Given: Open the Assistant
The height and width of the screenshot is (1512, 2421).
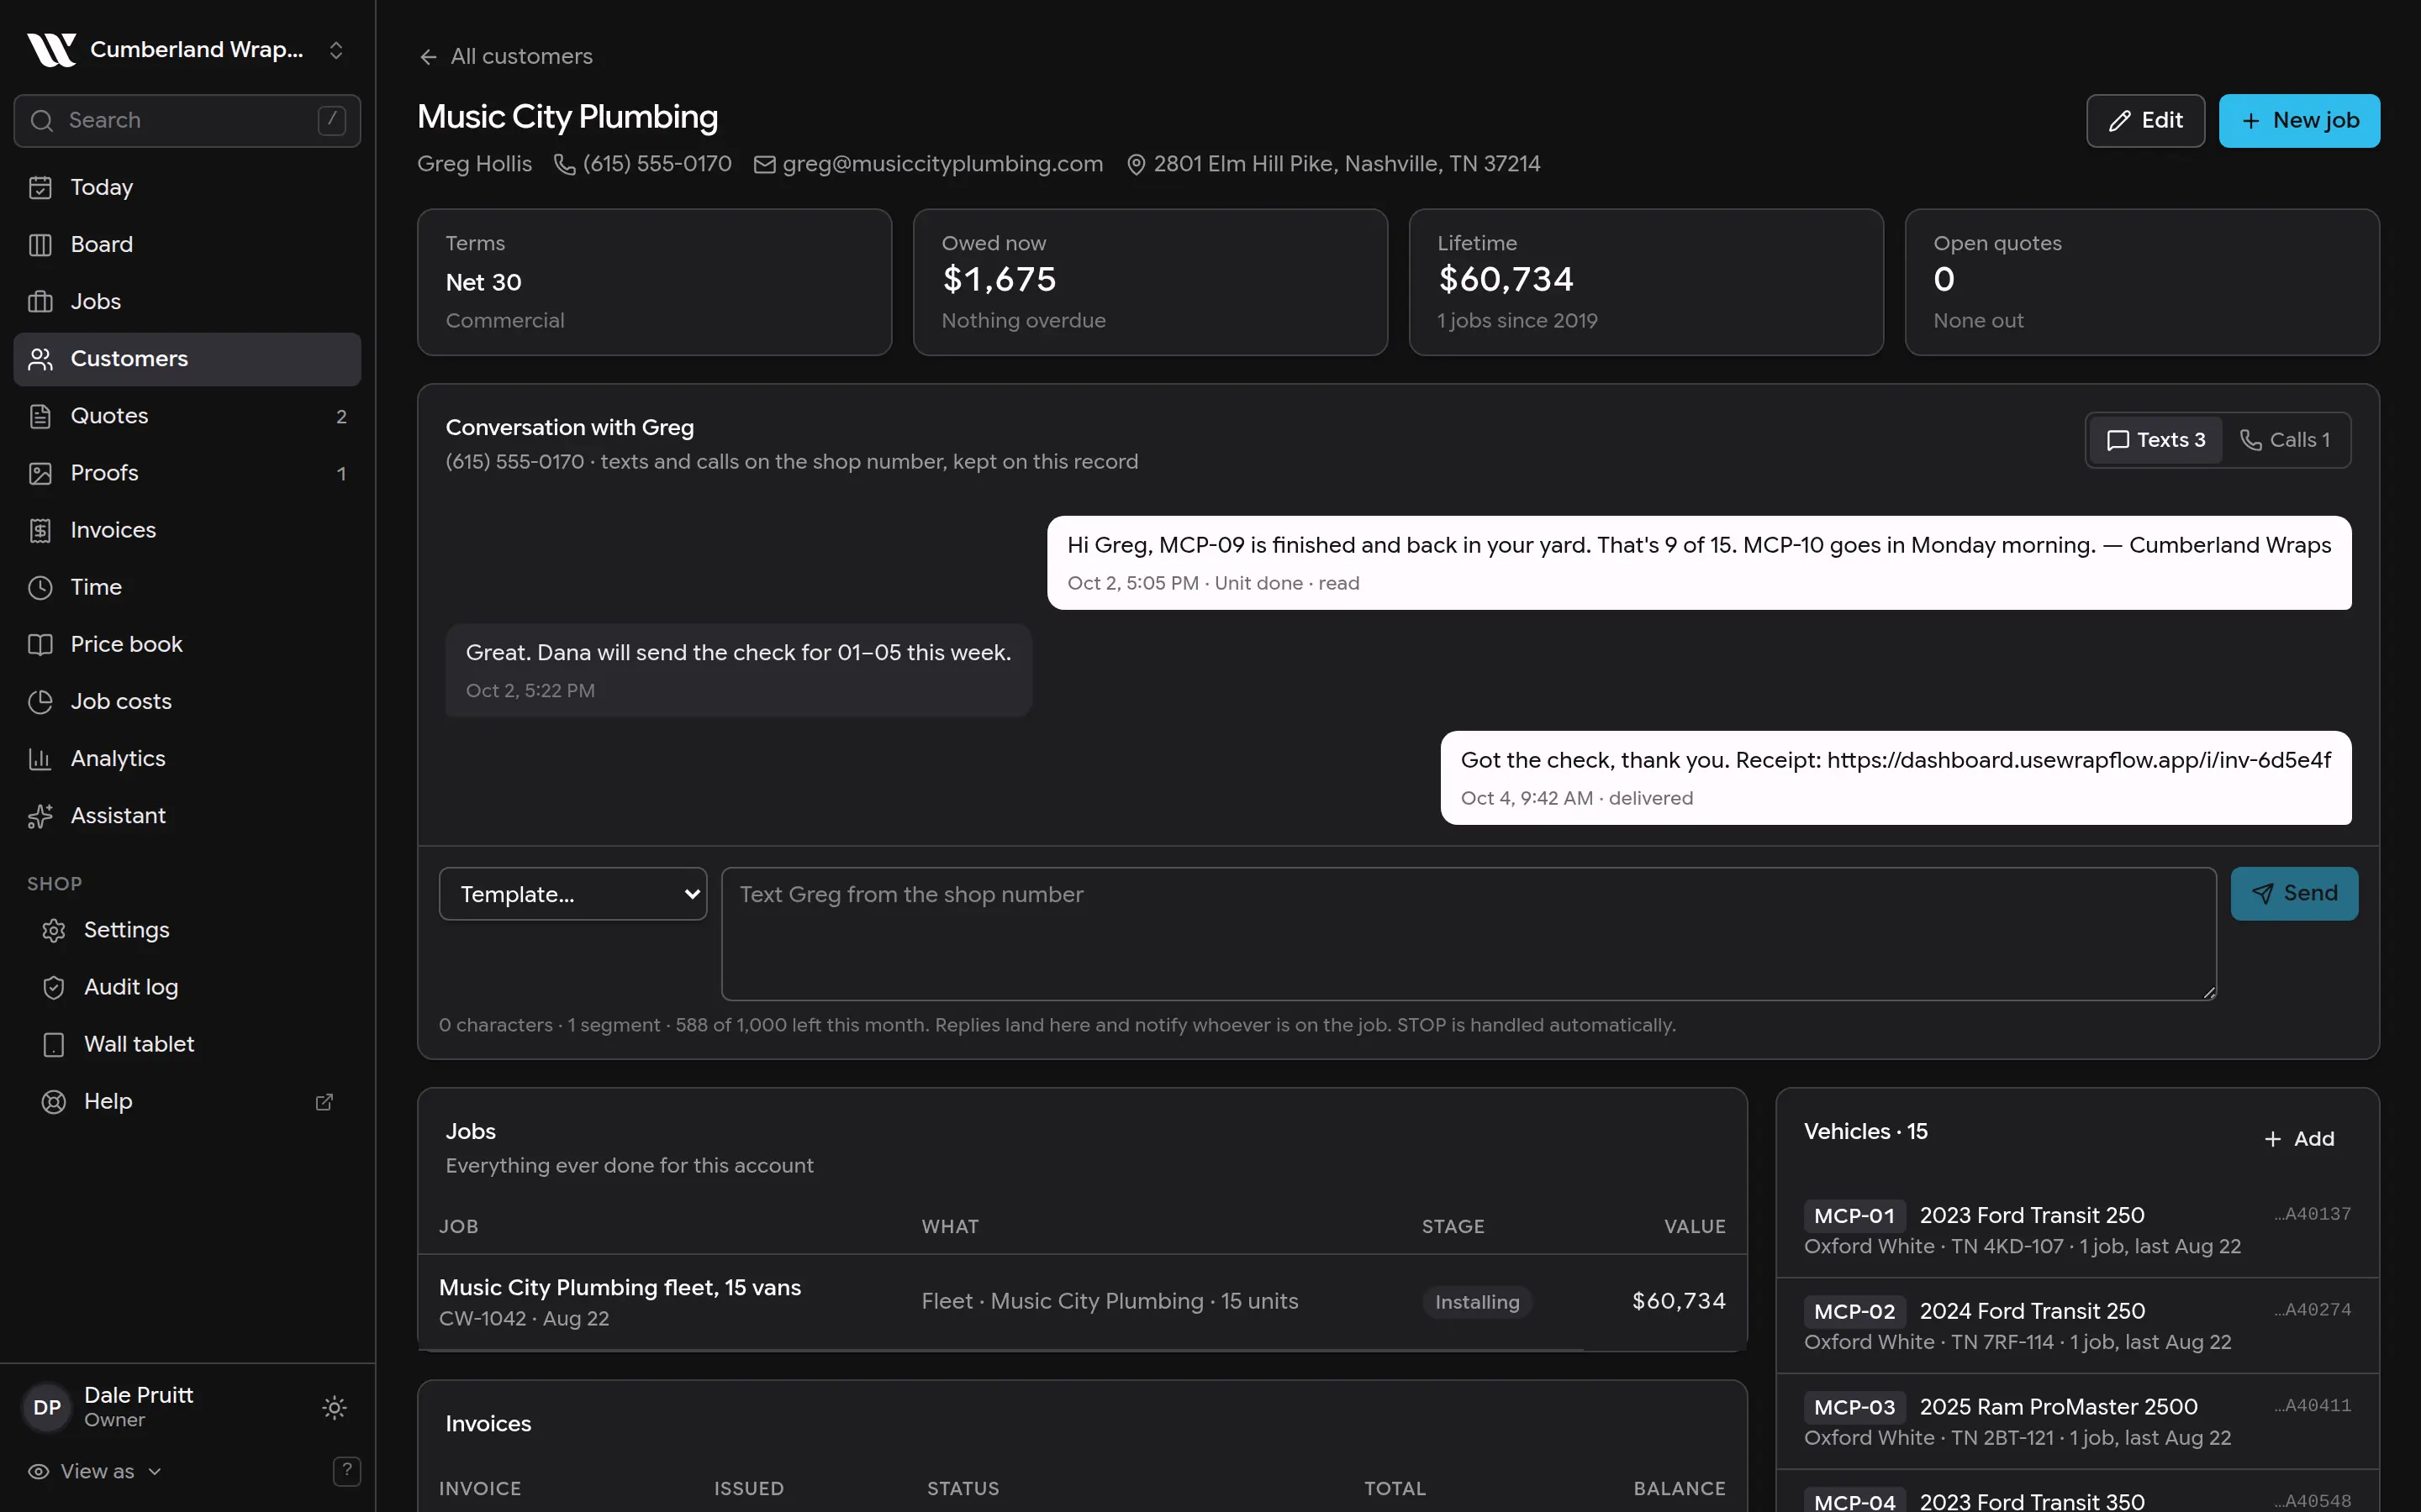Looking at the screenshot, I should tap(187, 815).
